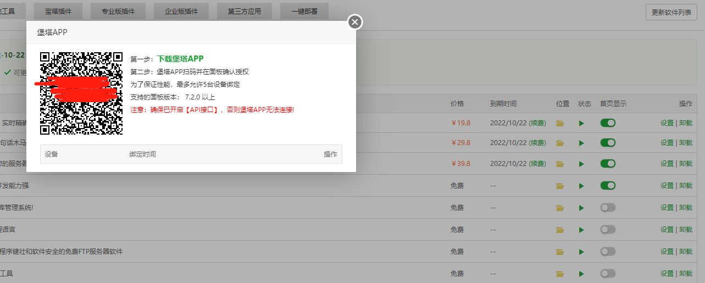This screenshot has height=283, width=705.
Task: Click 卸载 in the FTP服务器软件 row
Action: coord(686,252)
